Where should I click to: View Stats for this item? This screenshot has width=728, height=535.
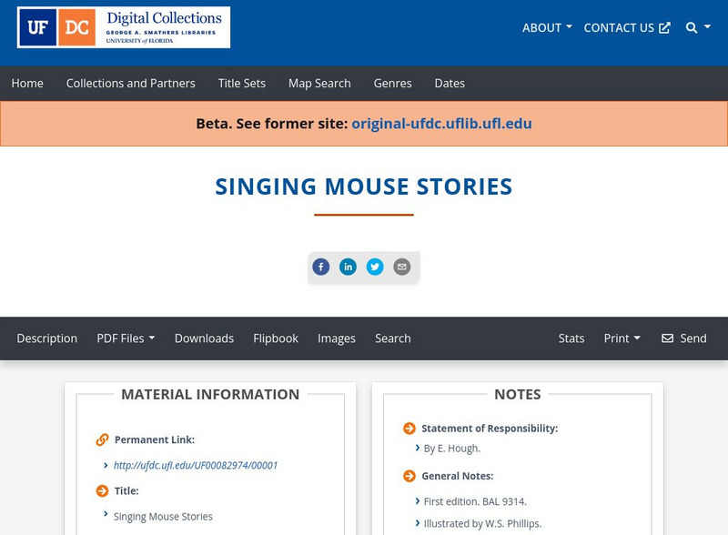pyautogui.click(x=571, y=338)
